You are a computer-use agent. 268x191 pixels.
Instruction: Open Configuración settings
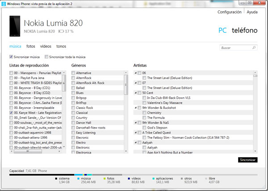pos(230,12)
